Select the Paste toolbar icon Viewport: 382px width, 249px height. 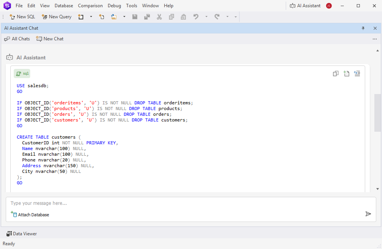point(183,17)
